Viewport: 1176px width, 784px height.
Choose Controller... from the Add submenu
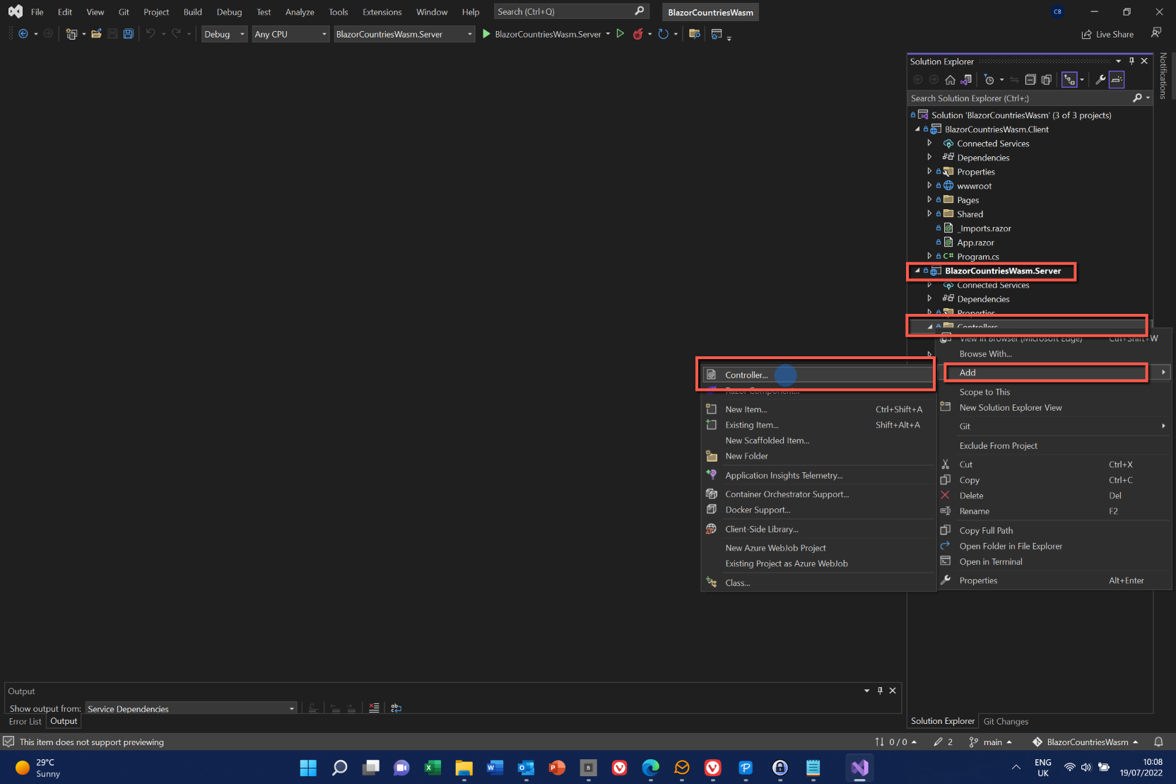746,375
